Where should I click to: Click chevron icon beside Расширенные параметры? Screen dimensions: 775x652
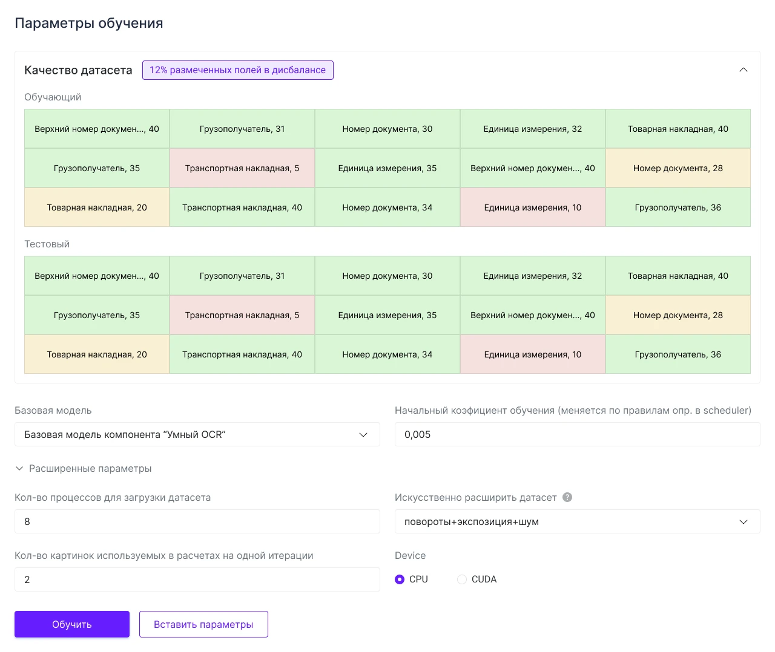[x=19, y=469]
